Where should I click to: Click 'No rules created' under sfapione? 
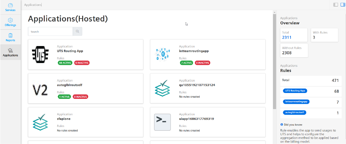coord(67,130)
